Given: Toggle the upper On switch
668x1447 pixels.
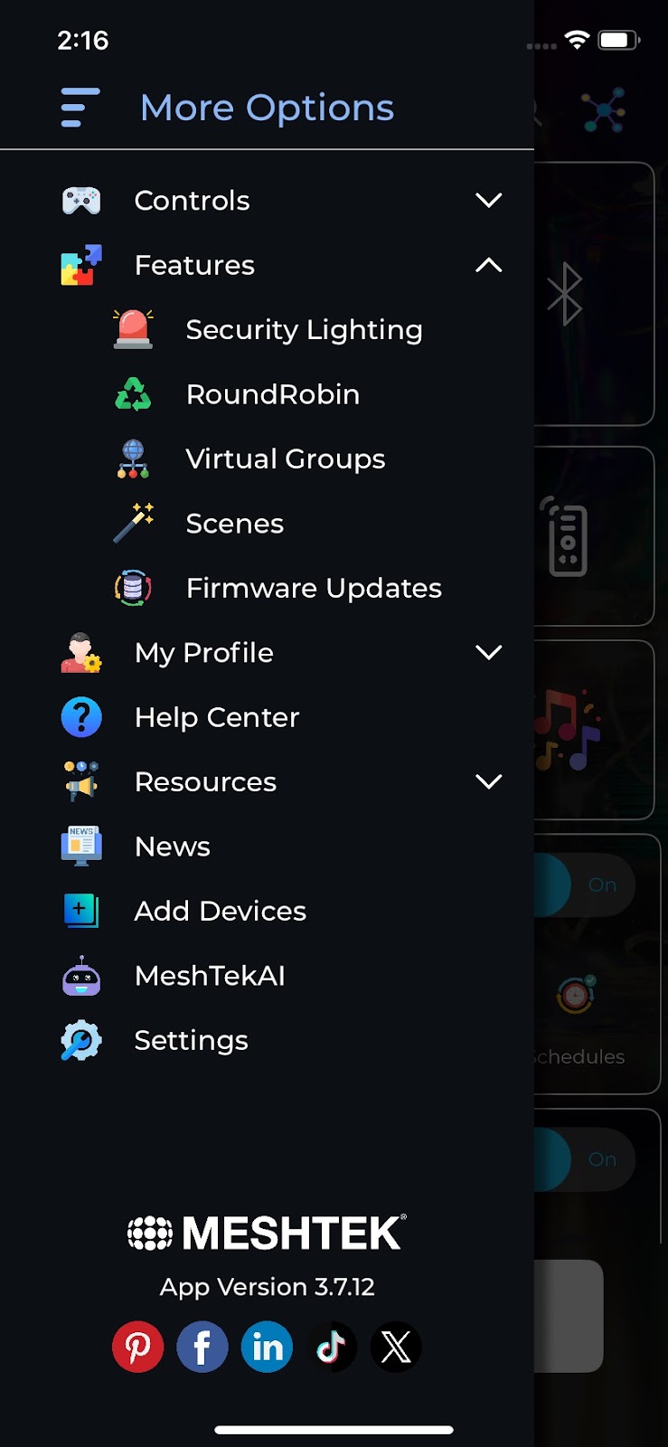Looking at the screenshot, I should coord(588,884).
